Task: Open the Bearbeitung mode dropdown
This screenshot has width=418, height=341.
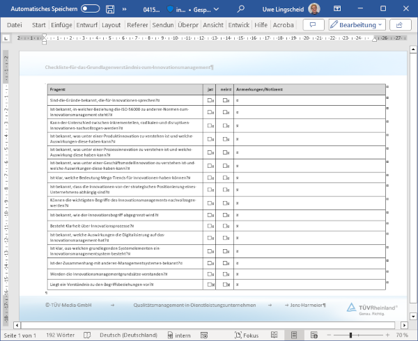Action: click(357, 24)
